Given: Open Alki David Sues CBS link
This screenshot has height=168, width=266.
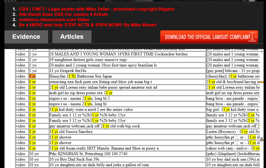Looking at the screenshot, I should coord(63,14).
